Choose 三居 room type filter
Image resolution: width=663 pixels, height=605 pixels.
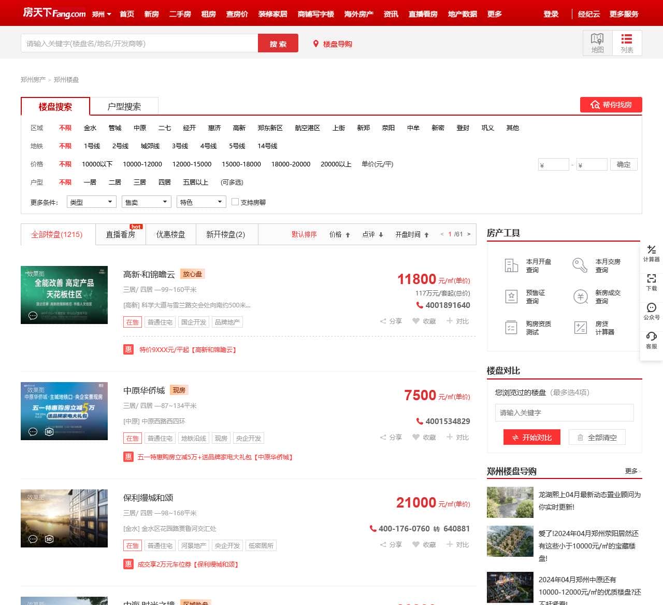coord(140,182)
